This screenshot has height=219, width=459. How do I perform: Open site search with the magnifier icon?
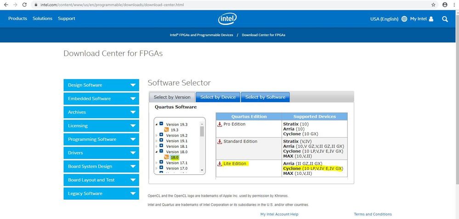445,19
